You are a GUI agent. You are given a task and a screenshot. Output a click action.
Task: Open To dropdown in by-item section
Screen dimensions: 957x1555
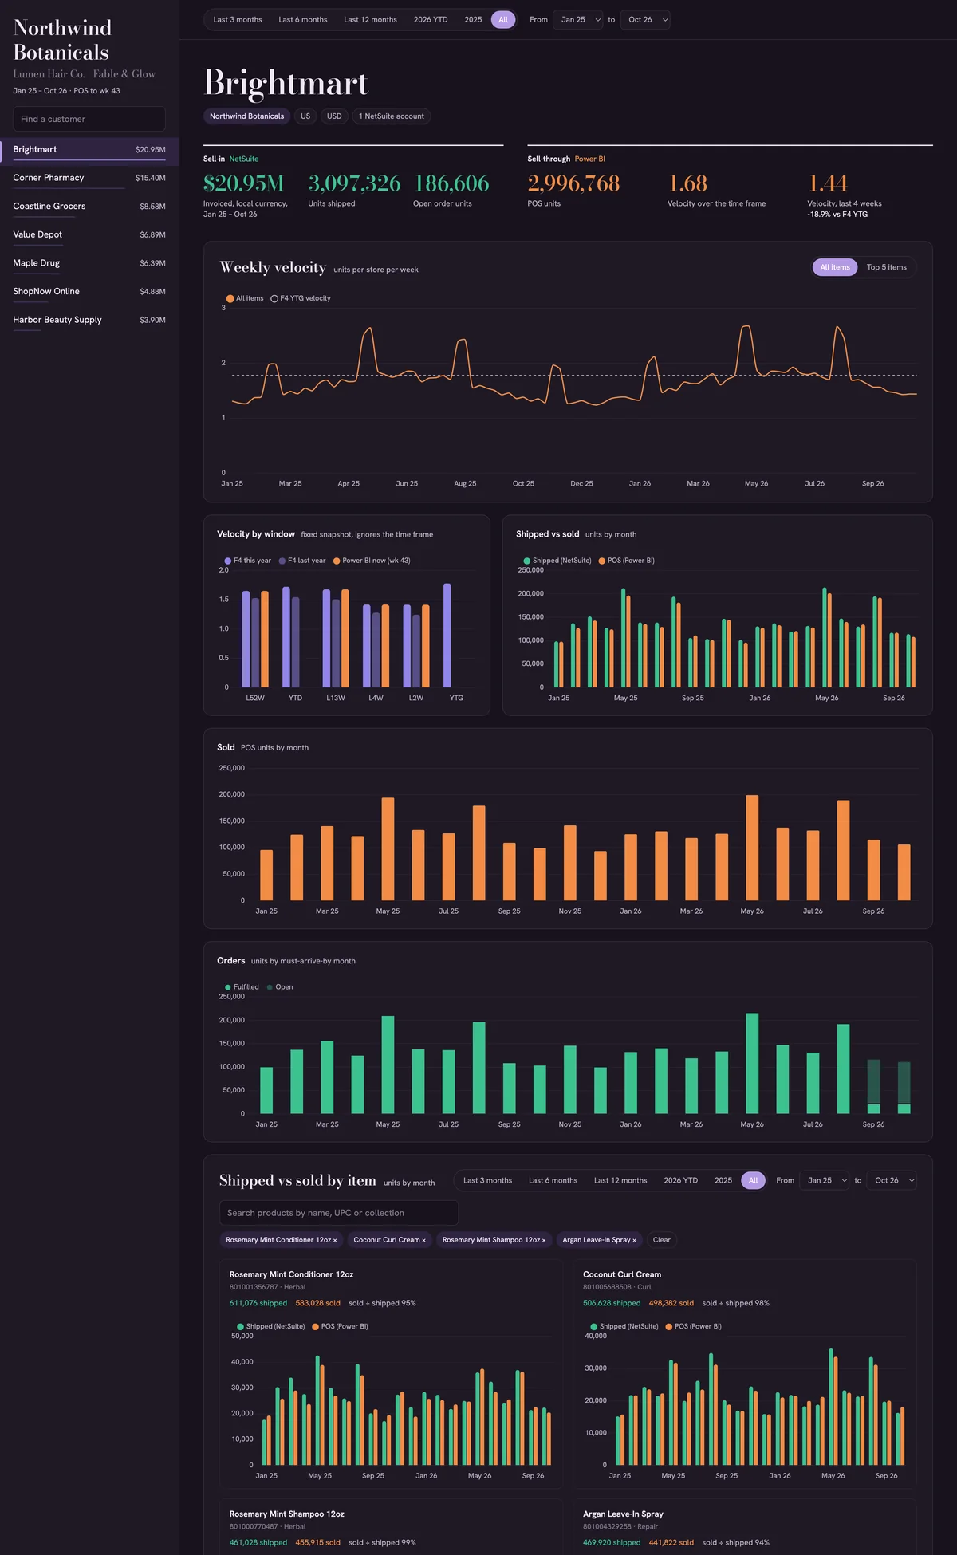pos(892,1181)
